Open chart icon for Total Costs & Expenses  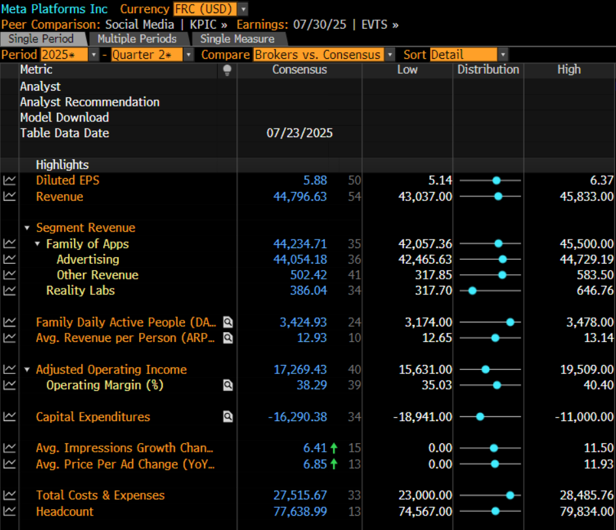pos(9,495)
